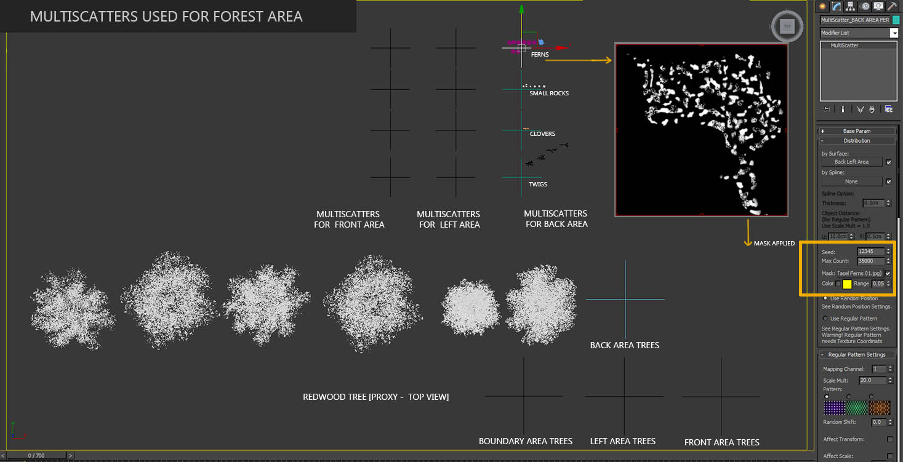Collapse the Distribution rollout
This screenshot has height=462, width=903.
point(856,141)
